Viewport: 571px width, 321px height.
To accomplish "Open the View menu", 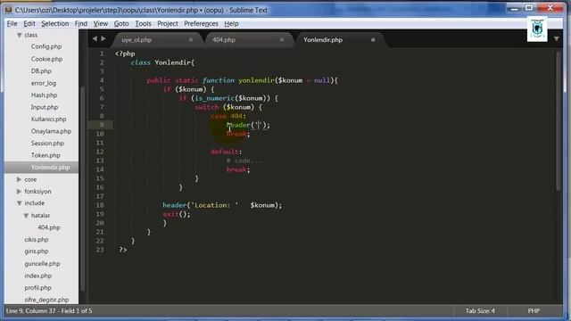I will 101,24.
